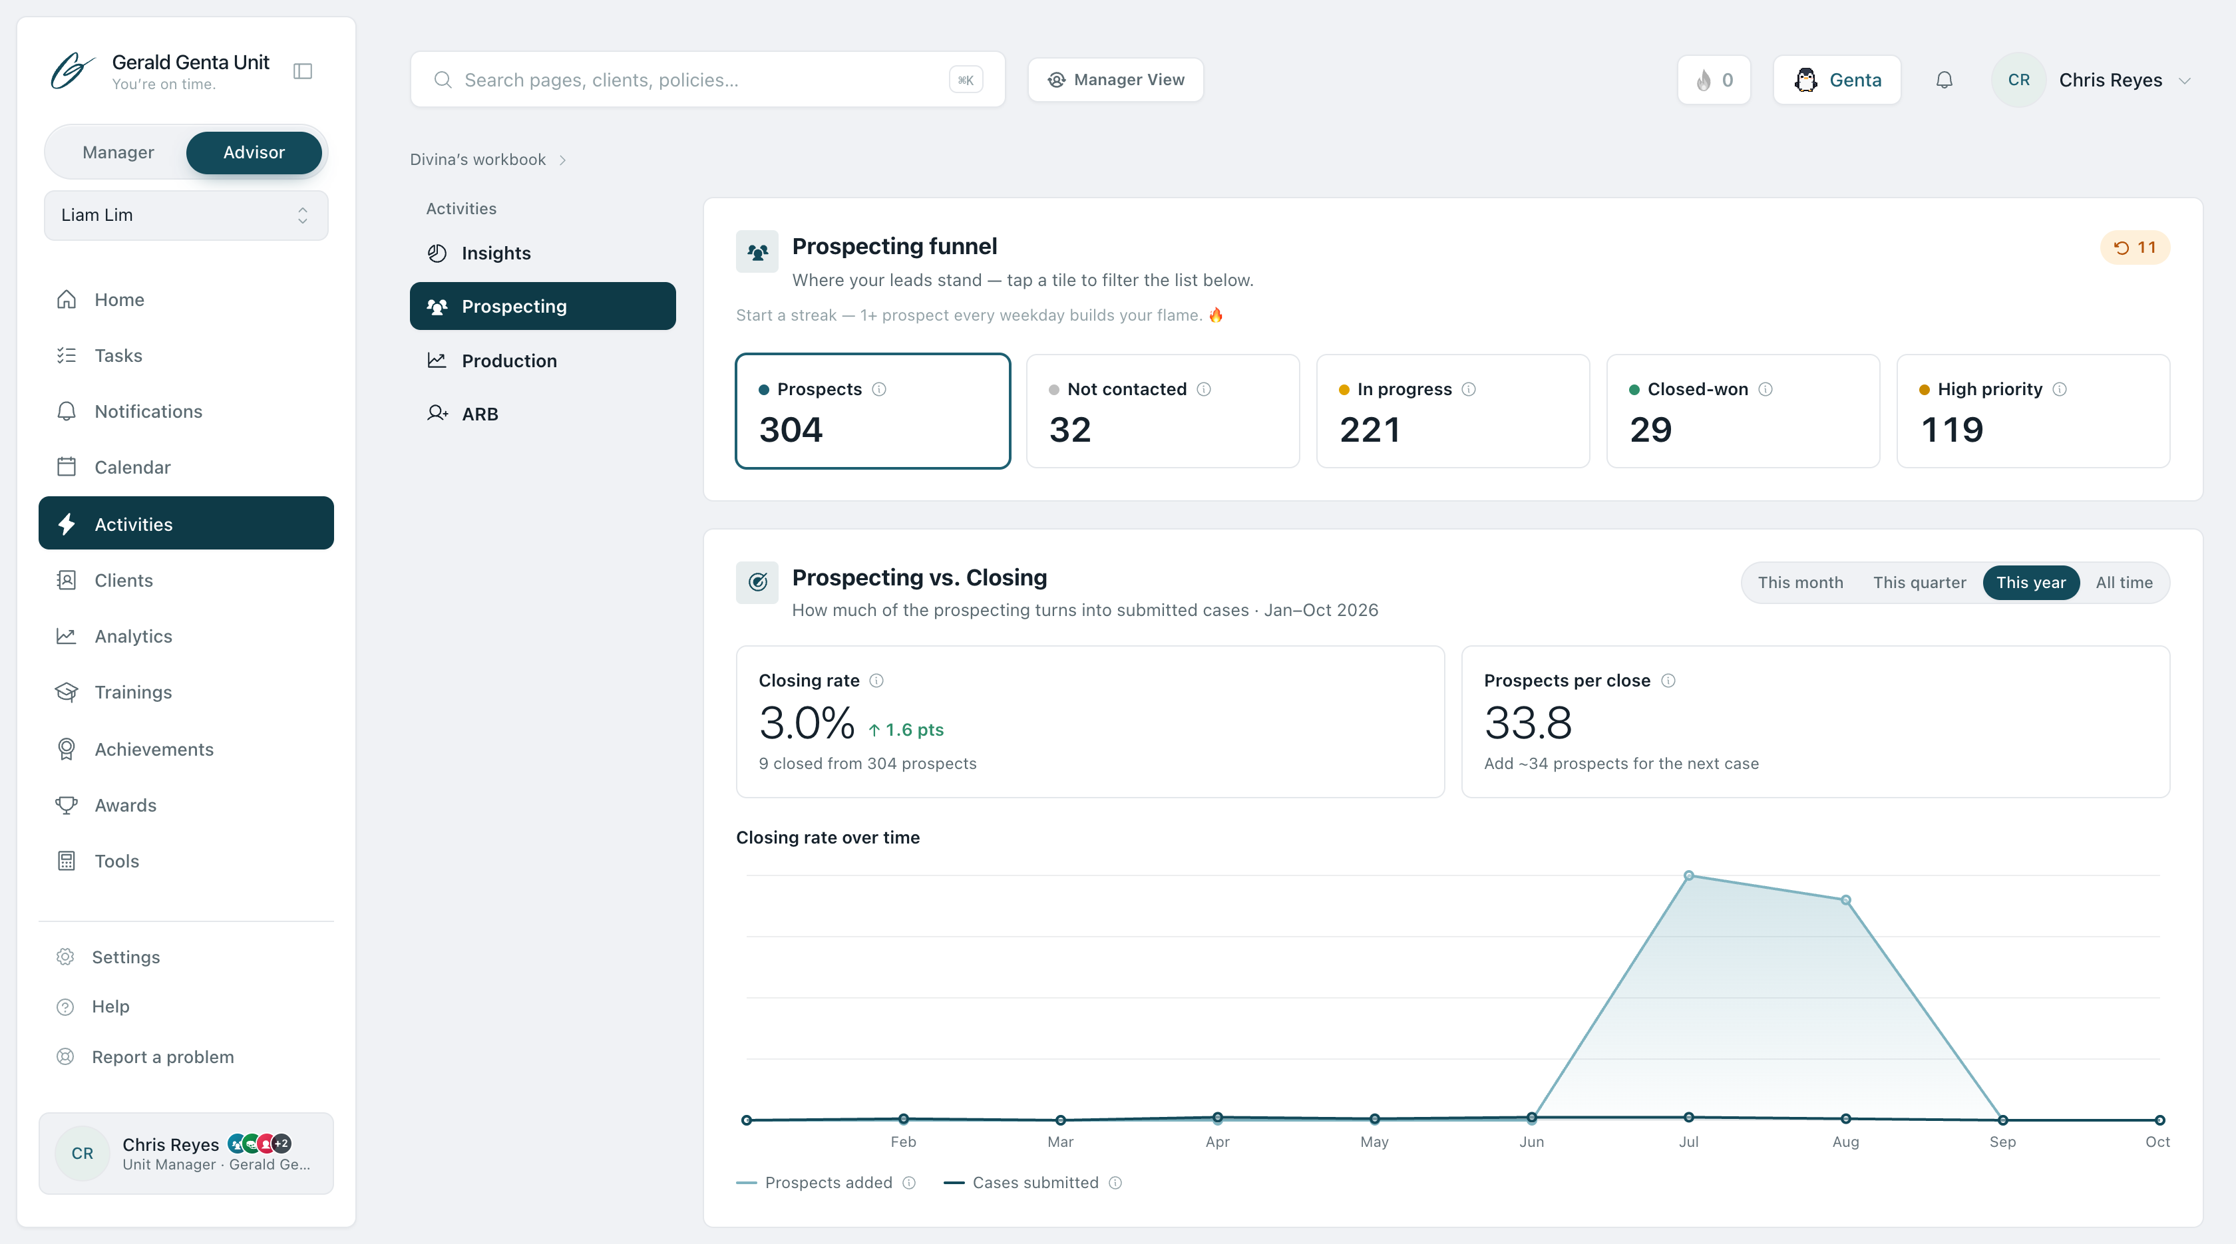This screenshot has height=1244, width=2236.
Task: Select the All time range
Action: click(x=2124, y=582)
